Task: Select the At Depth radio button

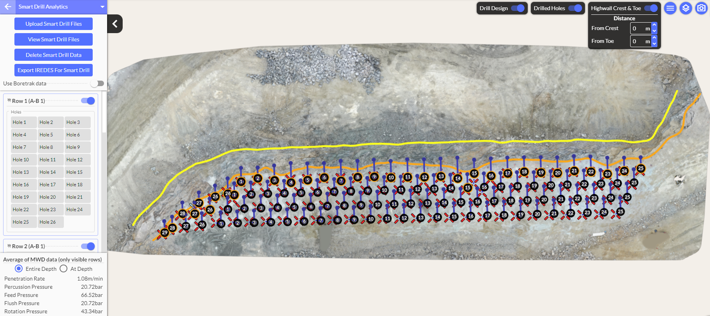Action: (63, 269)
